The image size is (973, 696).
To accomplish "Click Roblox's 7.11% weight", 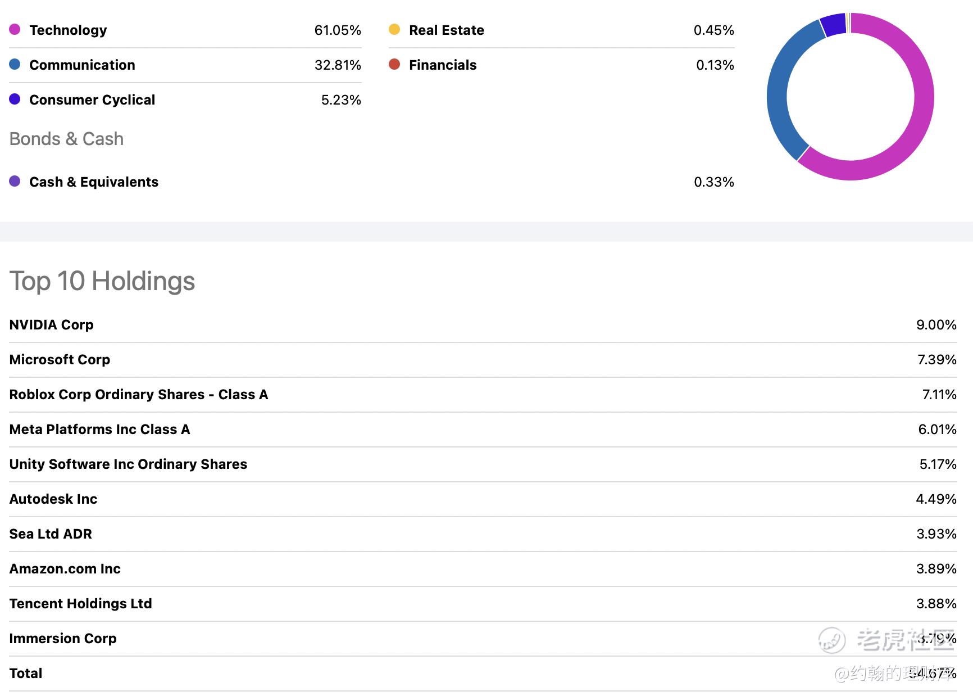I will tap(939, 394).
